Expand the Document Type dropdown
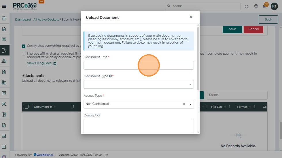Screen dimensions: 282x158 [x=190, y=84]
